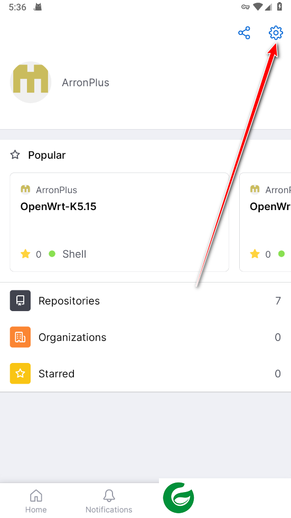The width and height of the screenshot is (291, 518).
Task: Tap the yellow Starred icon
Action: [20, 374]
